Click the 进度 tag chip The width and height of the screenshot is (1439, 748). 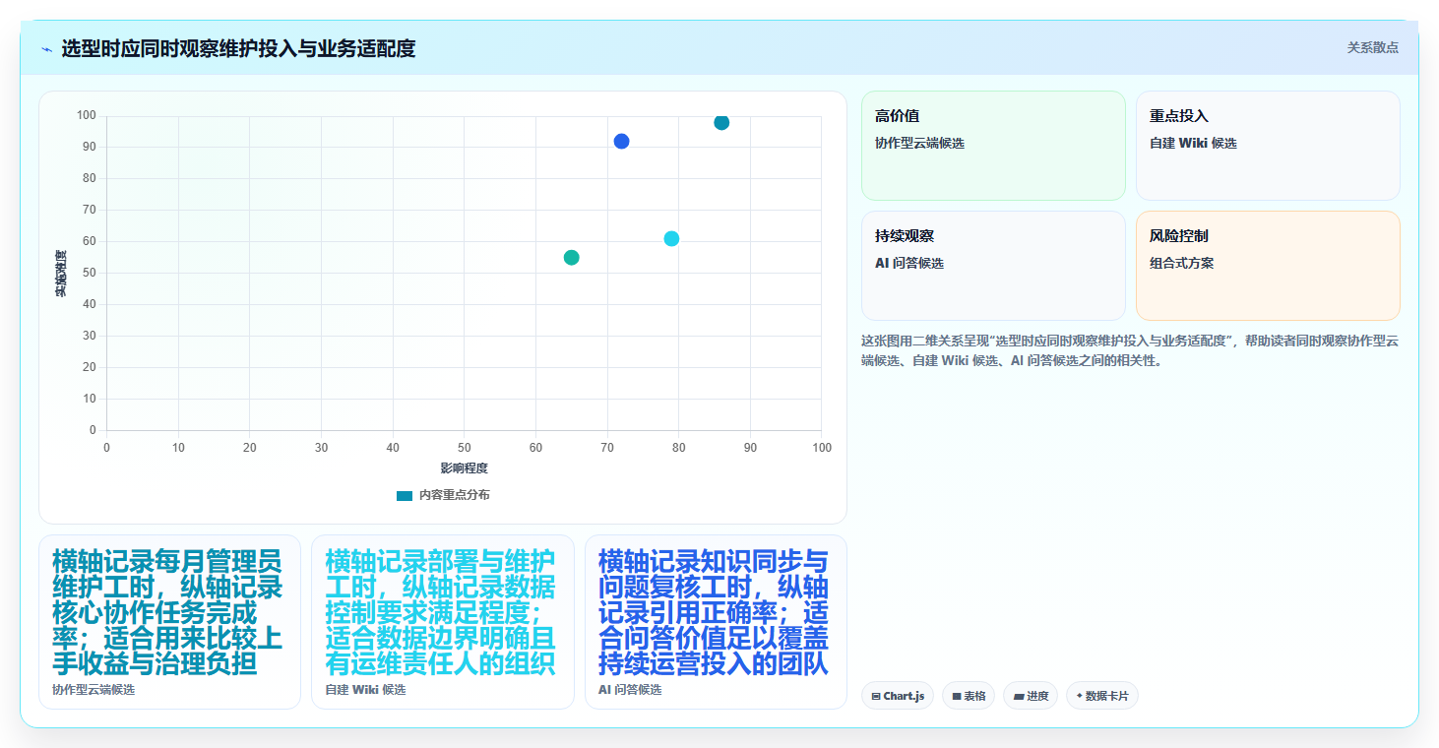(1031, 696)
